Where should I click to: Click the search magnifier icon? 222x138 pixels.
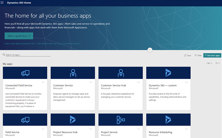tap(4, 55)
